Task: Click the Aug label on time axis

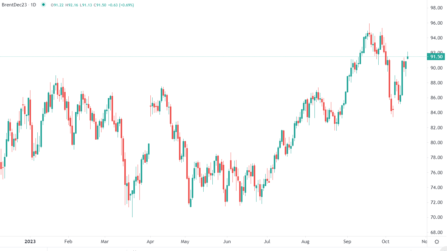Action: click(x=305, y=242)
